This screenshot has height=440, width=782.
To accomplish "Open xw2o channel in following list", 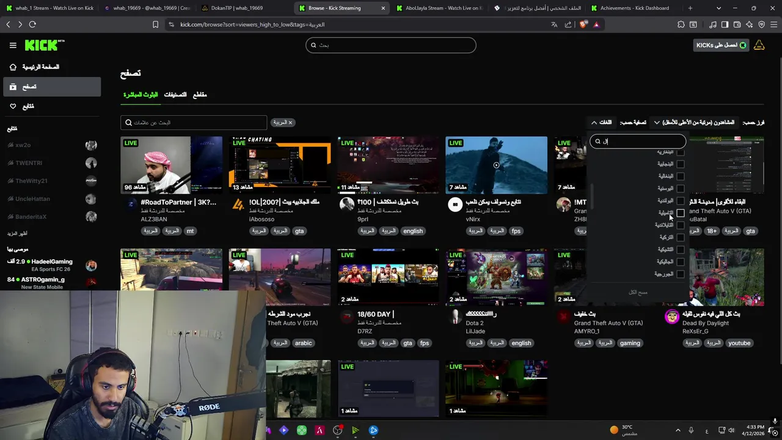I will point(51,145).
